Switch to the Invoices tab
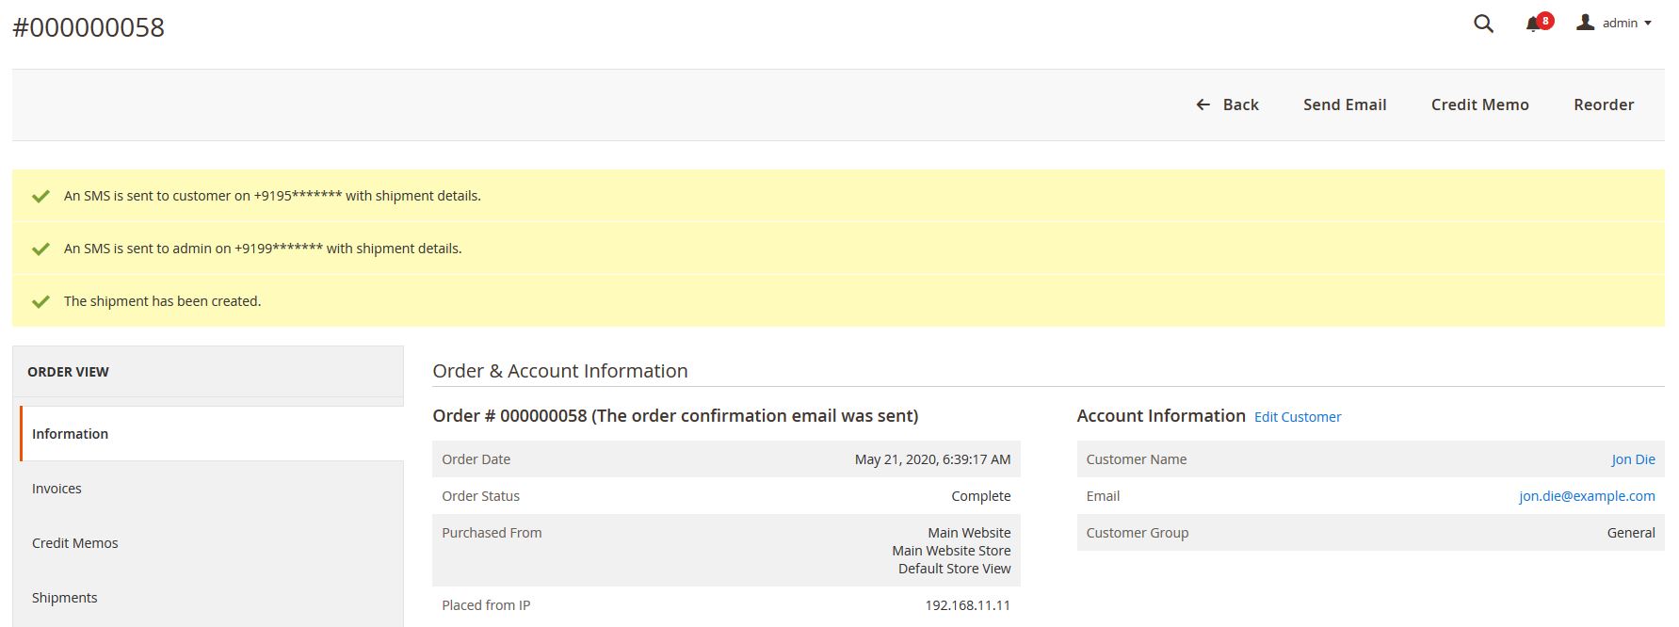The image size is (1679, 627). coord(57,489)
